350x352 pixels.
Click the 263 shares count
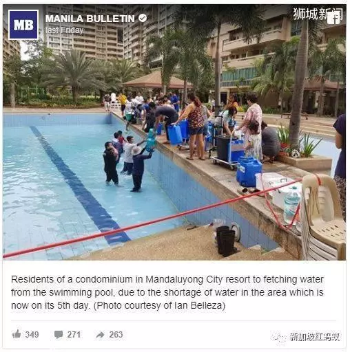pos(116,335)
